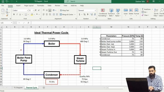Open the Page Layout ribbon tab
Image resolution: width=164 pixels, height=92 pixels.
tap(29, 6)
